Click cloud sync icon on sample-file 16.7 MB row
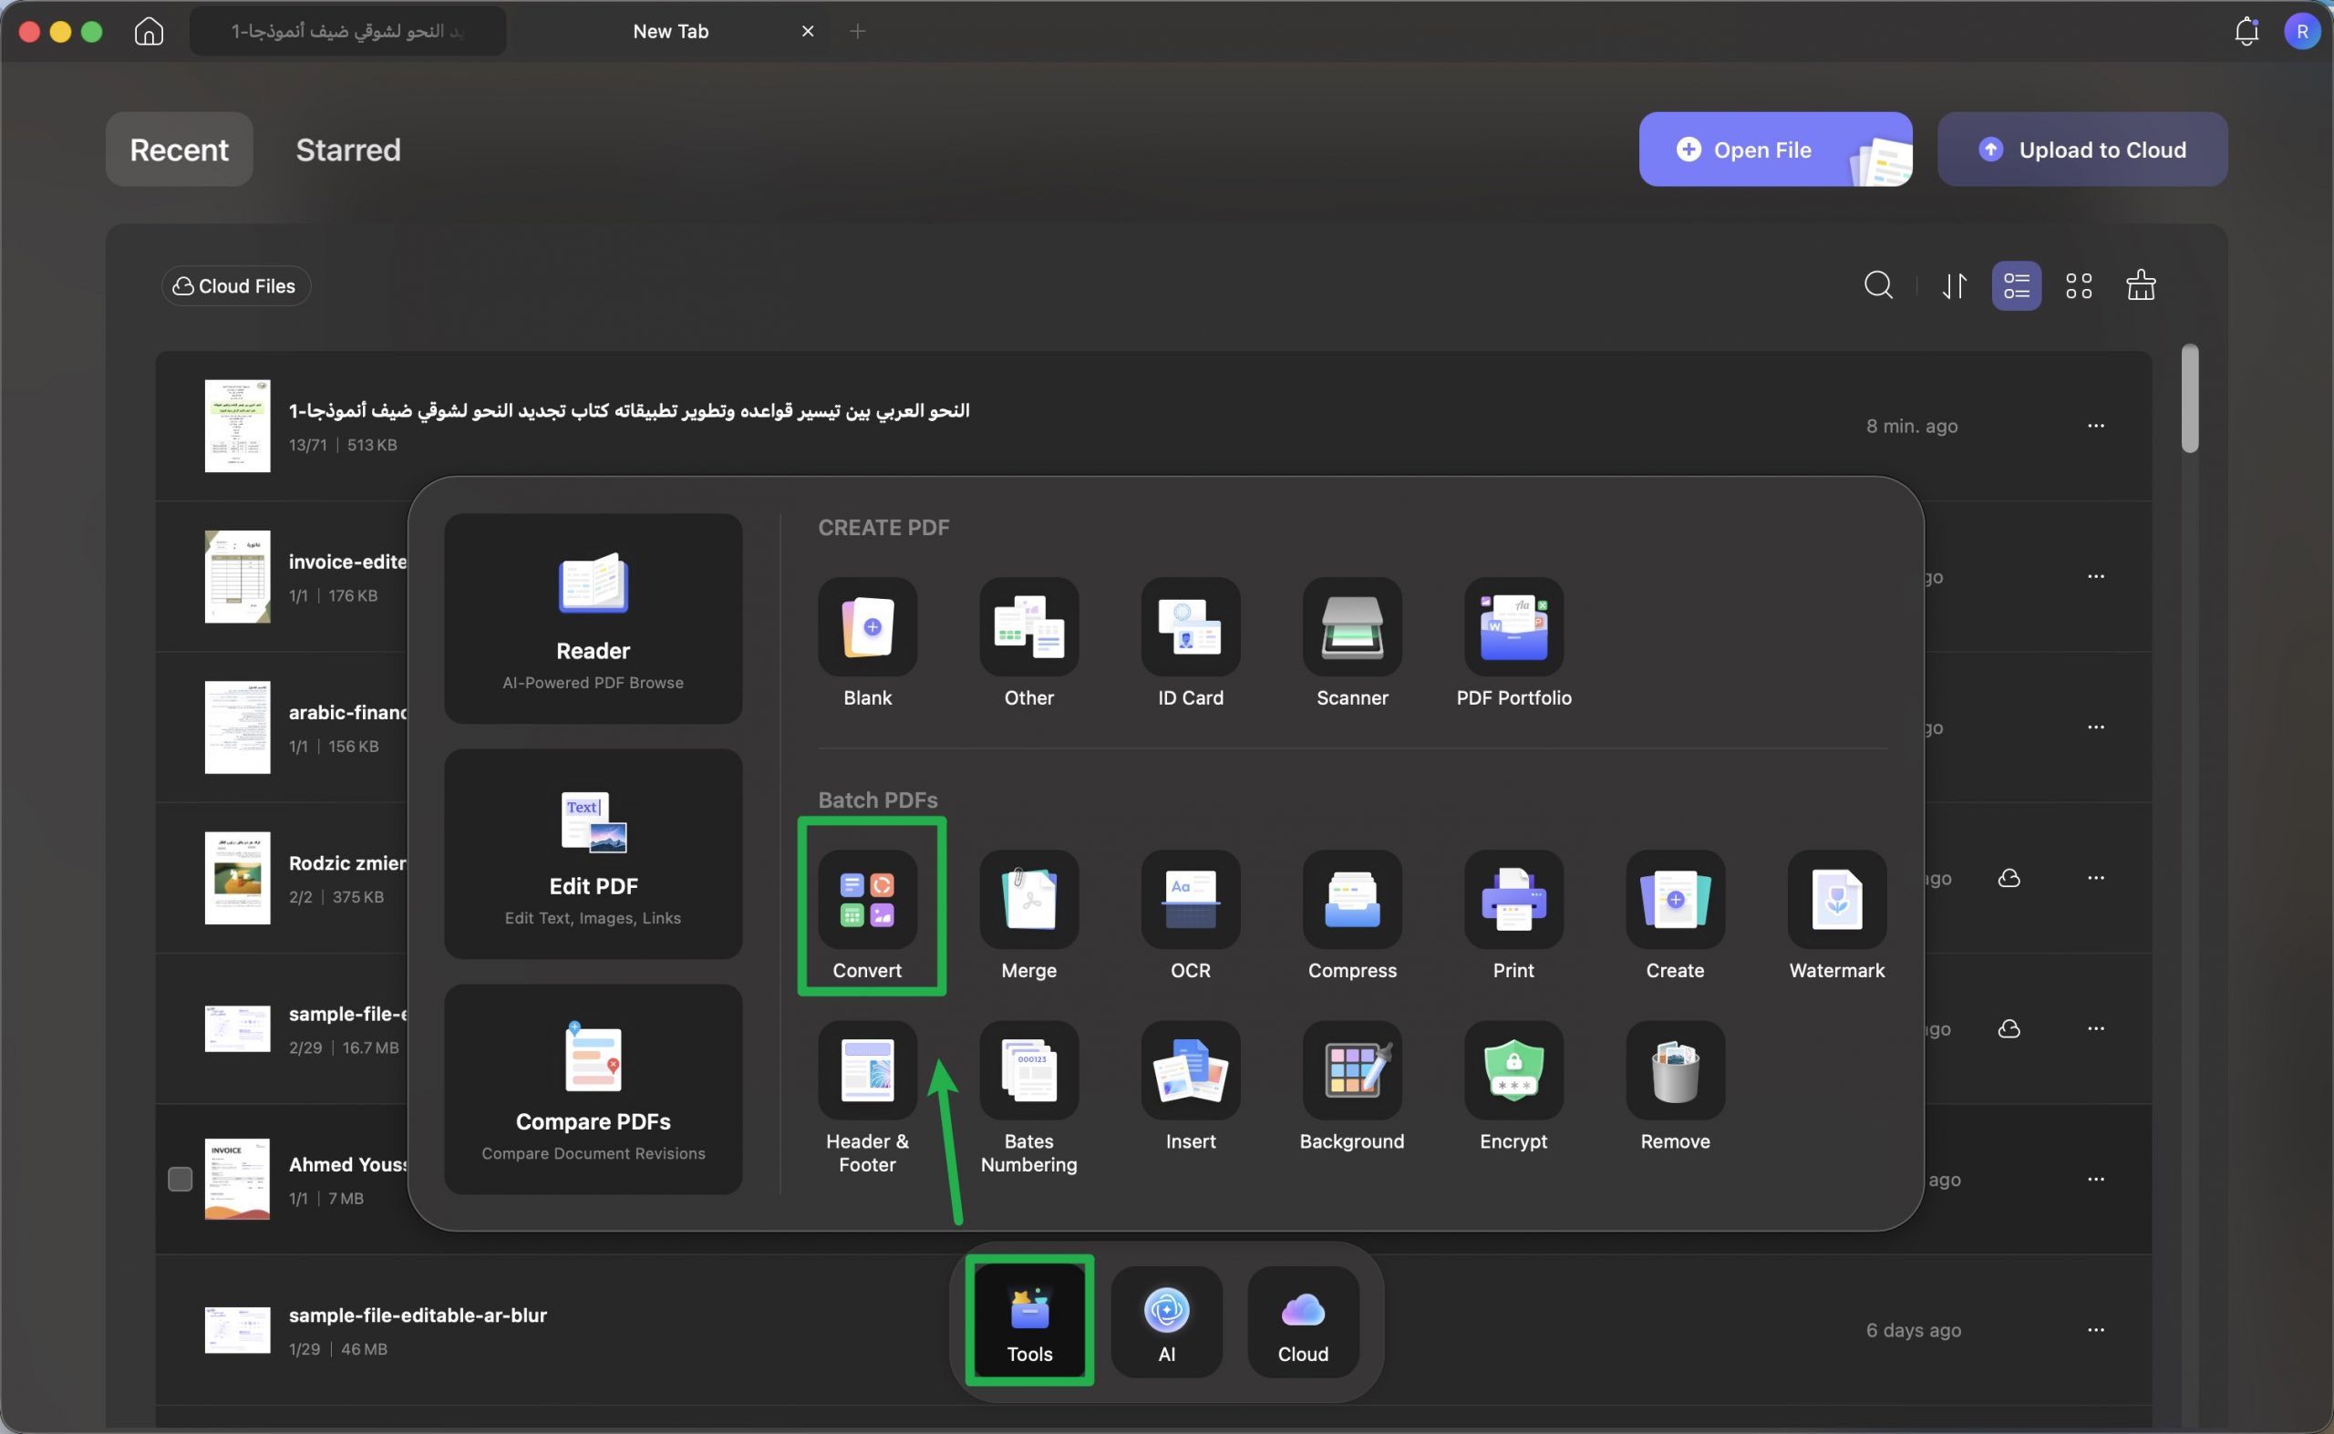 coord(2009,1029)
